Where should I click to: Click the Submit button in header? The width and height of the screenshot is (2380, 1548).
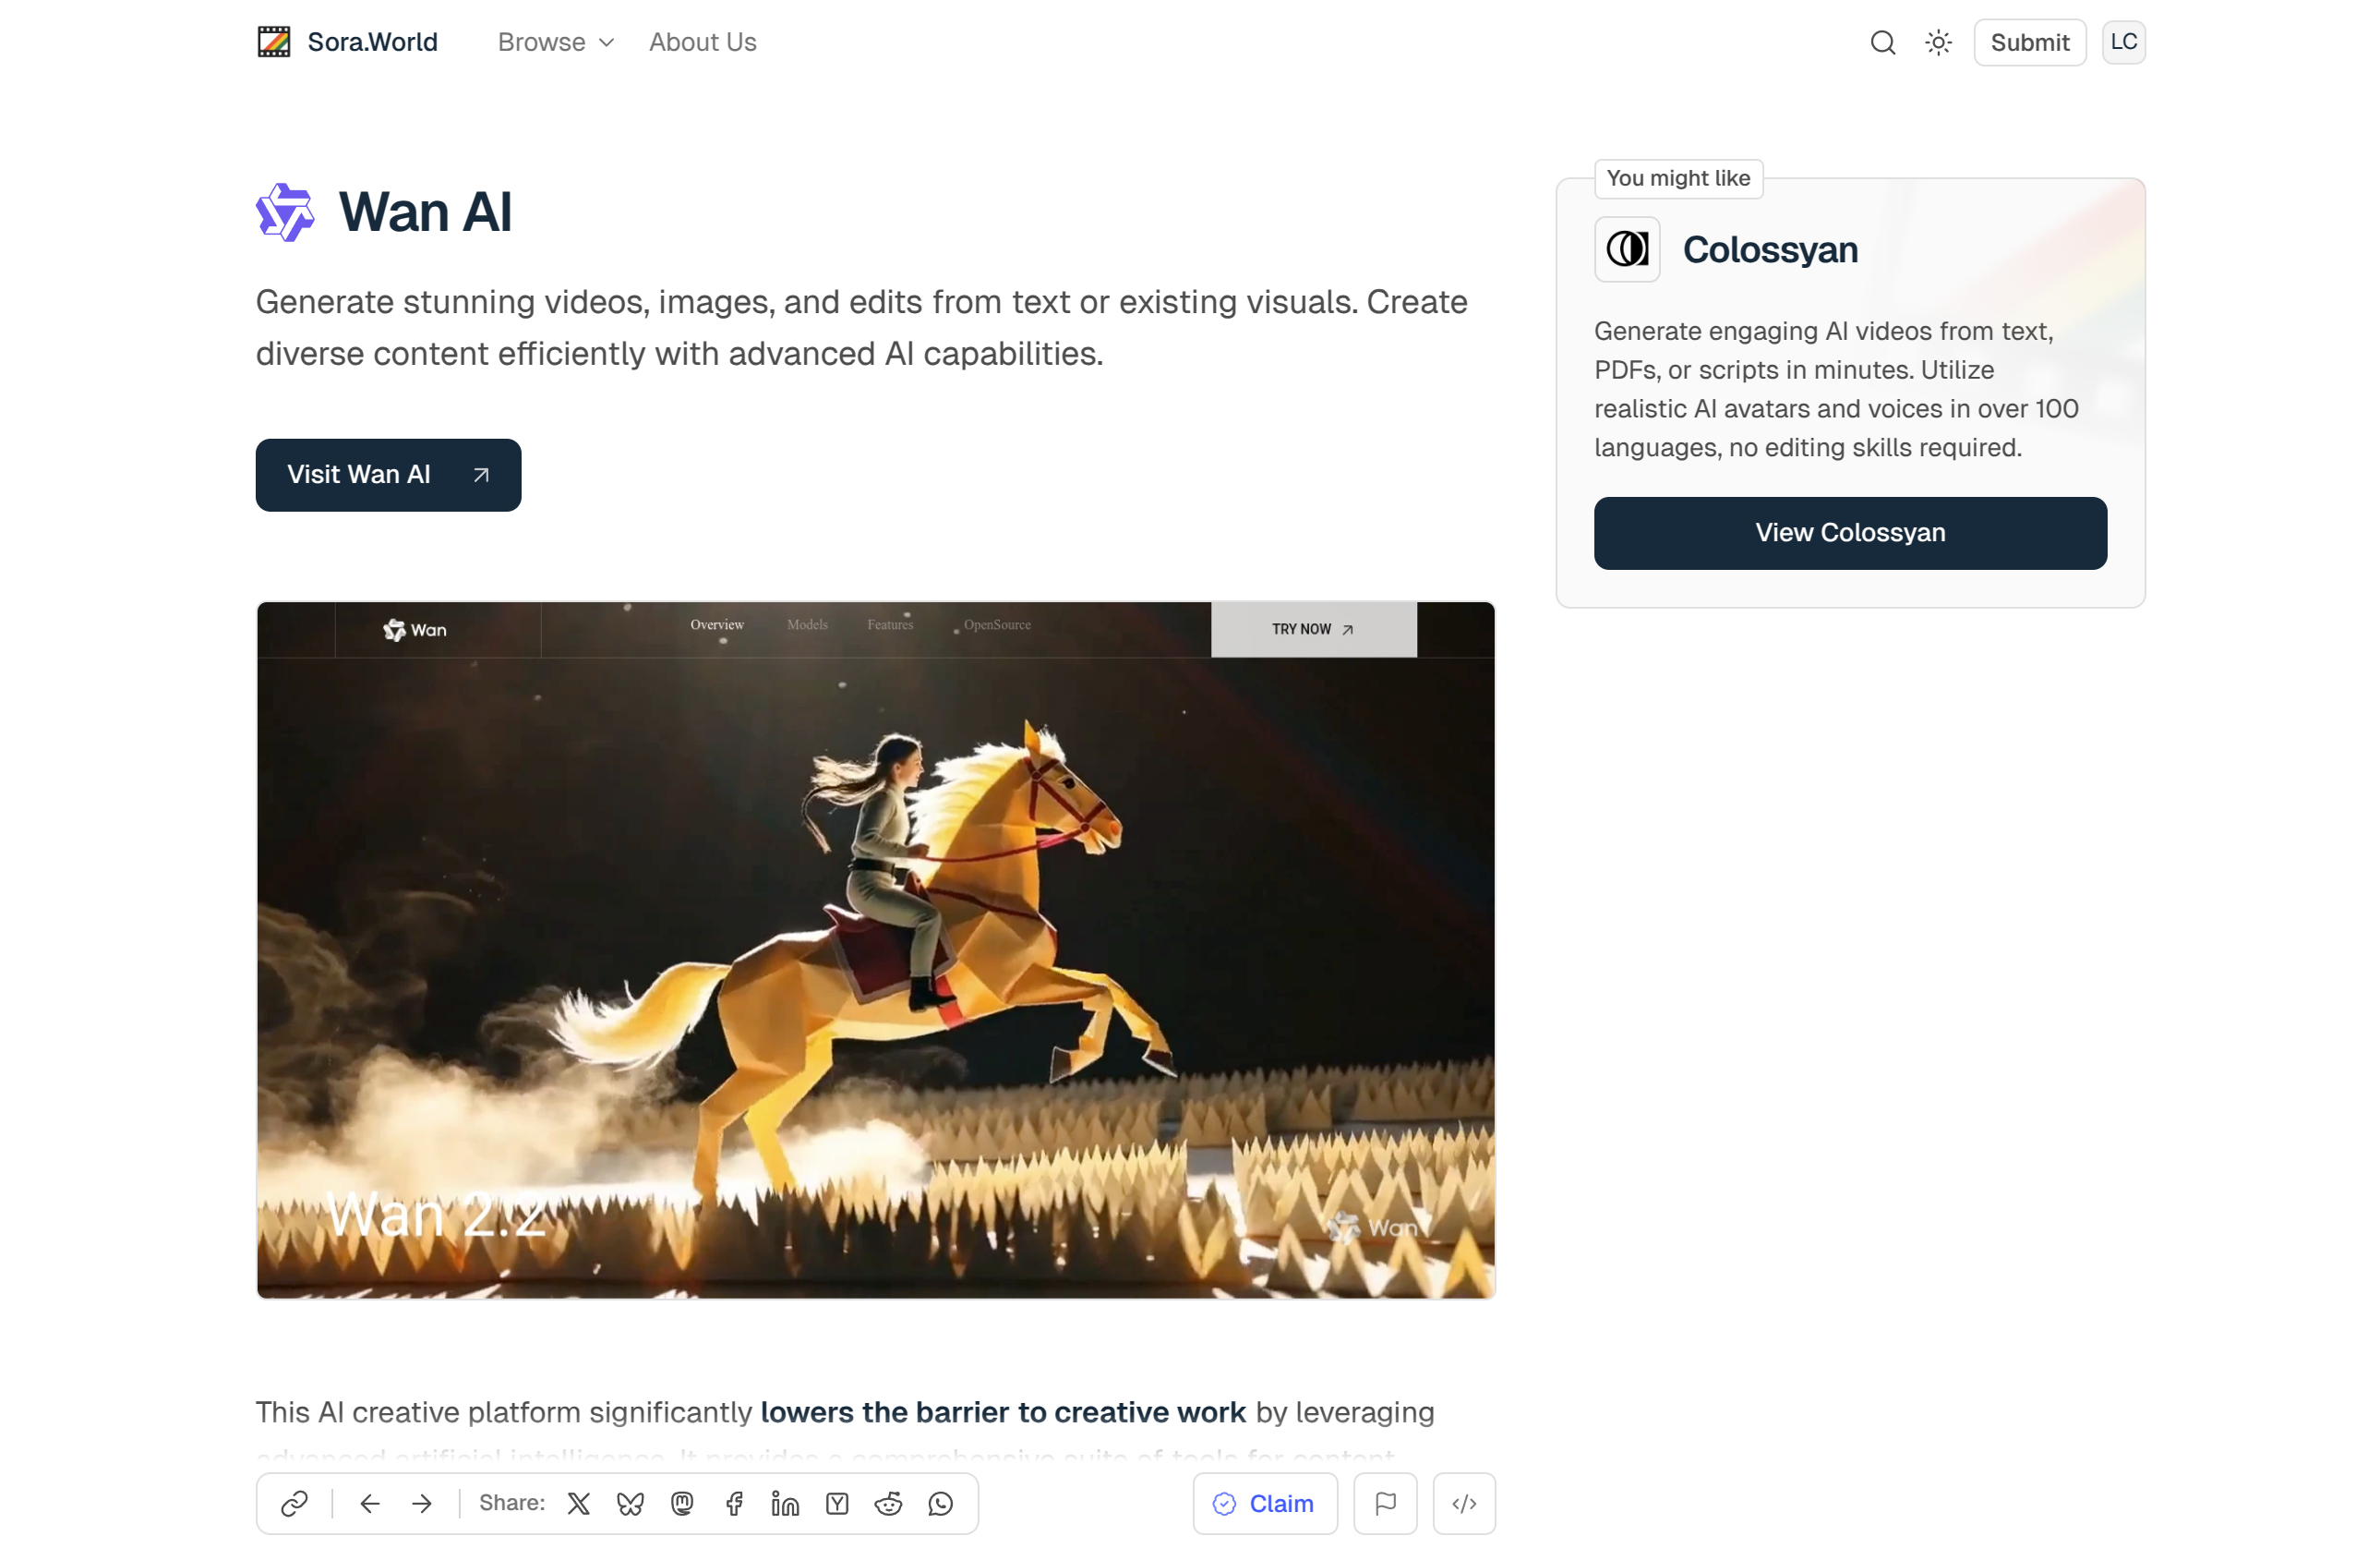click(2029, 42)
